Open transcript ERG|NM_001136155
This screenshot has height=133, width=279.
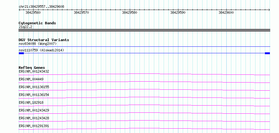pos(34,87)
